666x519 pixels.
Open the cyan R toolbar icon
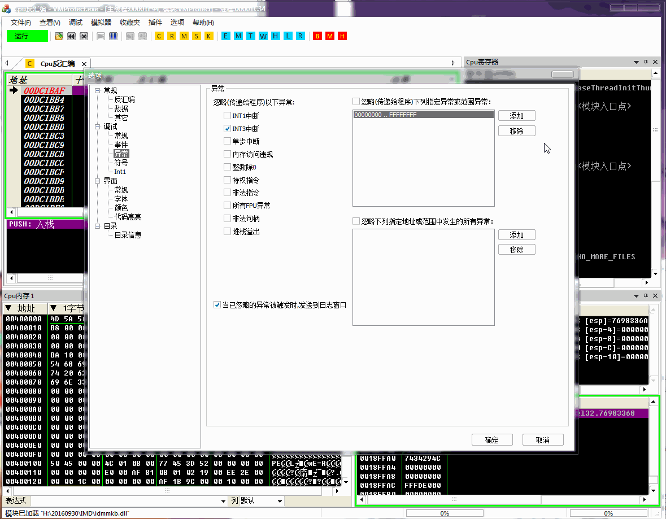pos(301,36)
